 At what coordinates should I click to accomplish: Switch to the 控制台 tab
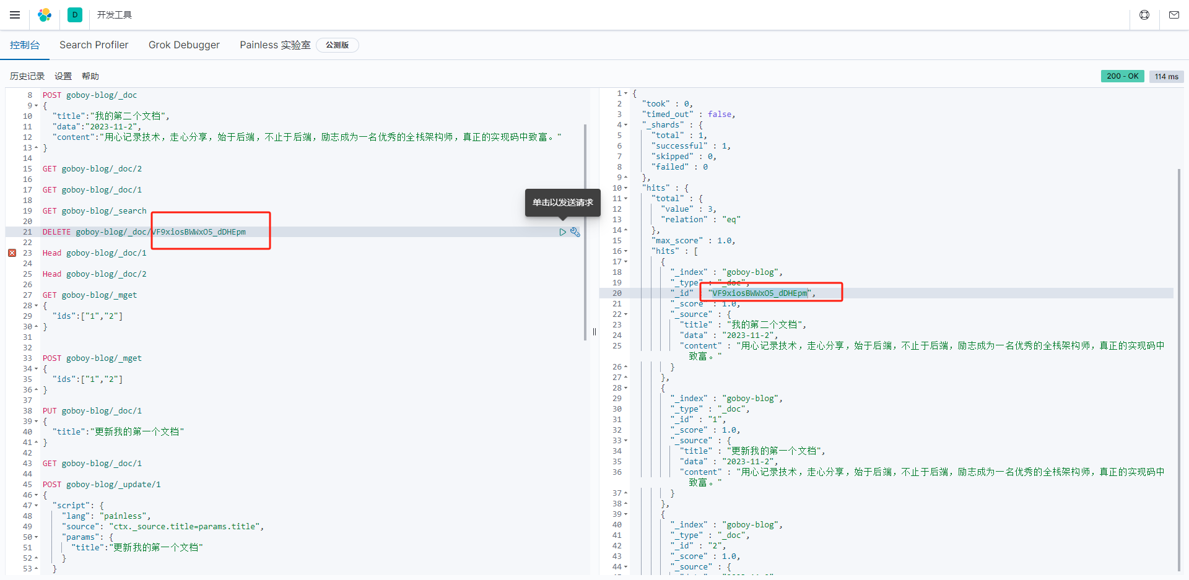point(25,45)
